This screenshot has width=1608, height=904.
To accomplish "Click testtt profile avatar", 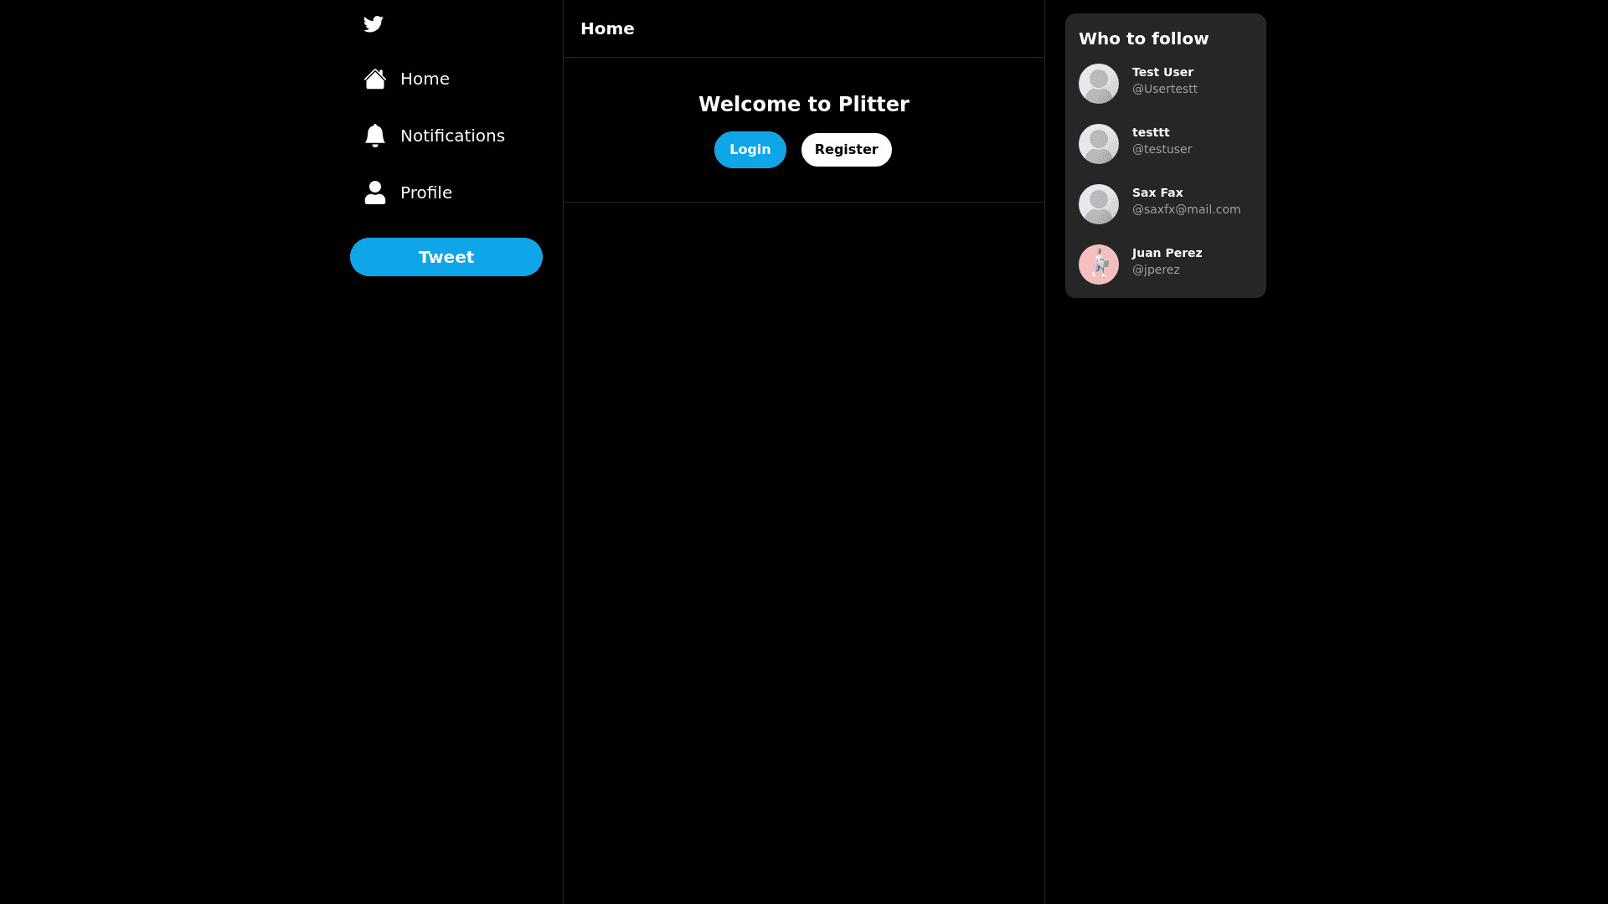I will tap(1099, 143).
